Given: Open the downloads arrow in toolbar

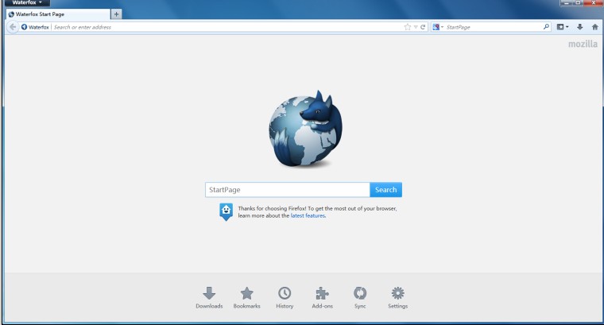Looking at the screenshot, I should pyautogui.click(x=579, y=27).
